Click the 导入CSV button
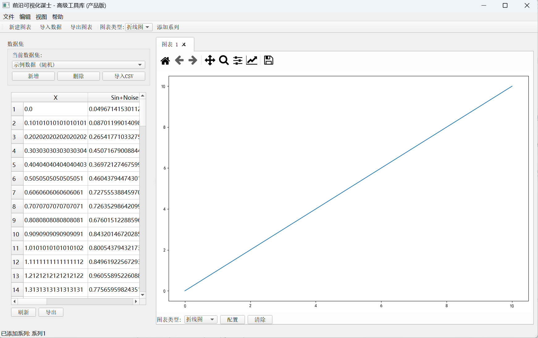The image size is (538, 338). pos(124,76)
